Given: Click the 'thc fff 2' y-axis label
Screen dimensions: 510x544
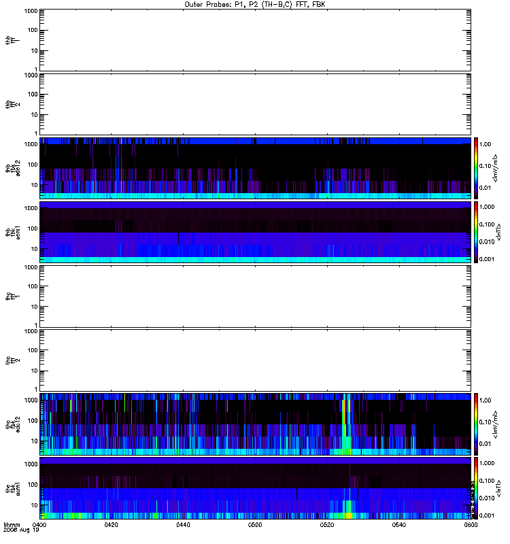Looking at the screenshot, I should (x=12, y=360).
